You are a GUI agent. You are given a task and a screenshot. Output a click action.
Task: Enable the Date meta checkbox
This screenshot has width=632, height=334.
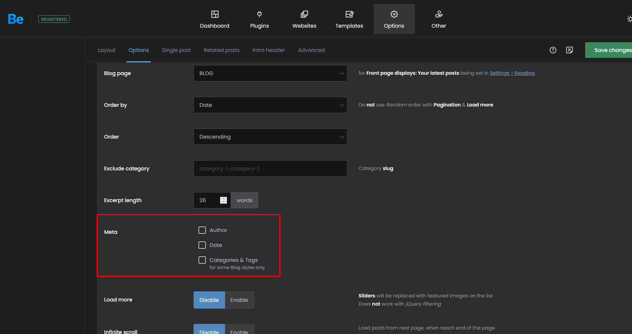[x=202, y=245]
